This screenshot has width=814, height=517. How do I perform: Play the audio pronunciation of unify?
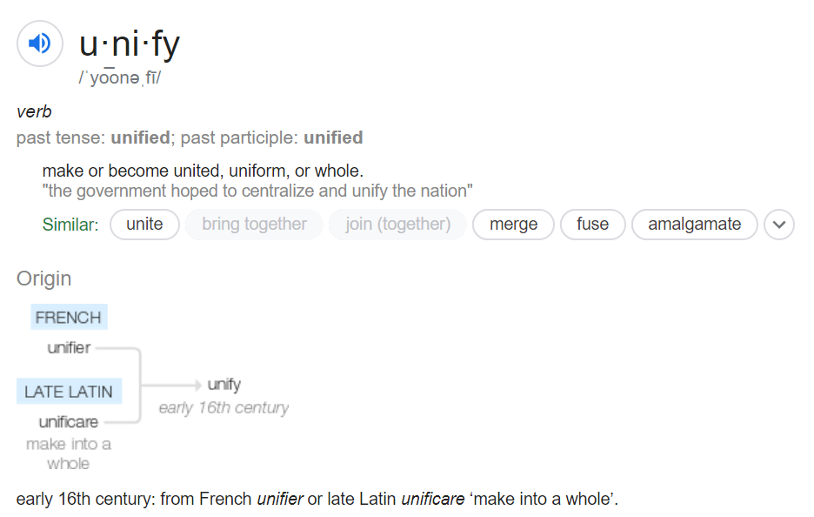click(40, 43)
